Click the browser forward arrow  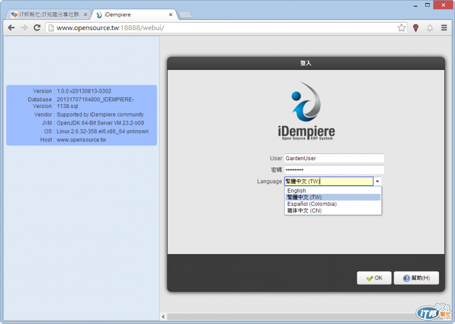tap(24, 27)
